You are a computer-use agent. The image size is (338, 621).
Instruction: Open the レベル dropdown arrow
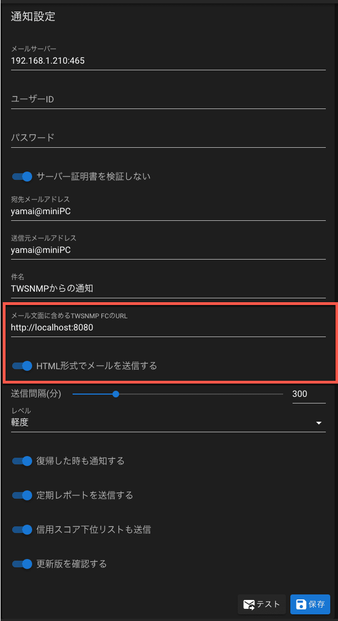pyautogui.click(x=319, y=423)
